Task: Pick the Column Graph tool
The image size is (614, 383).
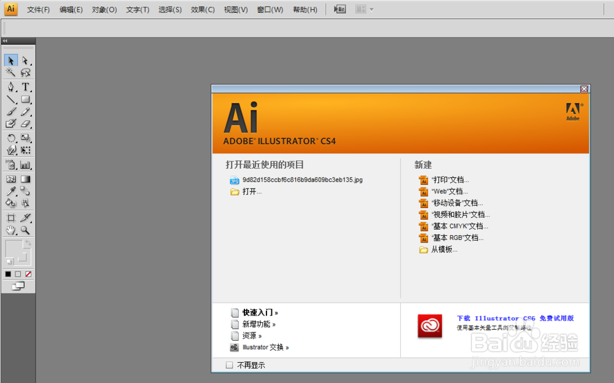Action: tap(25, 164)
